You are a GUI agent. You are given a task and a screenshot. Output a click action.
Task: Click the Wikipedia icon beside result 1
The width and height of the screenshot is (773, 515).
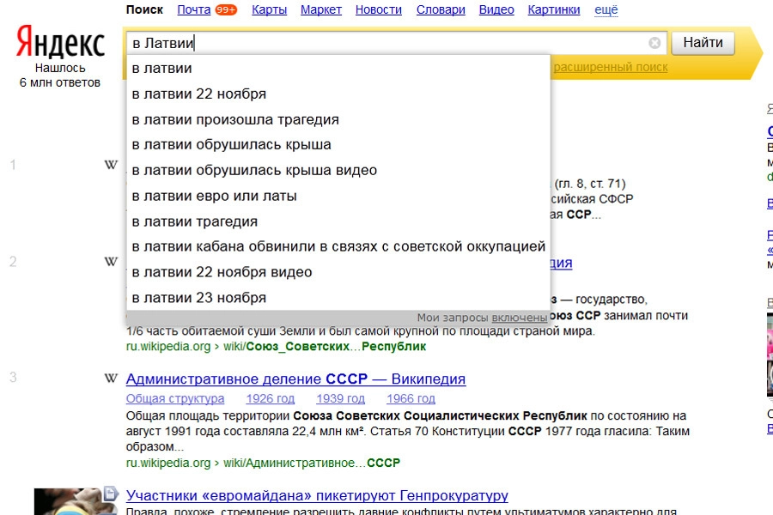[x=111, y=165]
